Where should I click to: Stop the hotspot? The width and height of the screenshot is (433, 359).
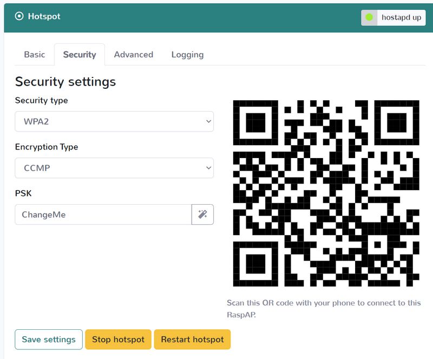[118, 340]
